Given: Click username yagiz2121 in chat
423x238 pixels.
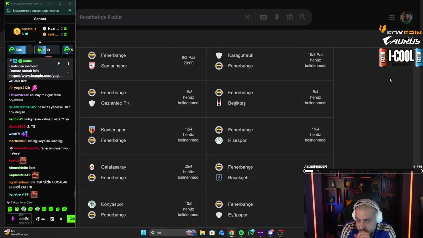Looking at the screenshot, I should point(21,88).
